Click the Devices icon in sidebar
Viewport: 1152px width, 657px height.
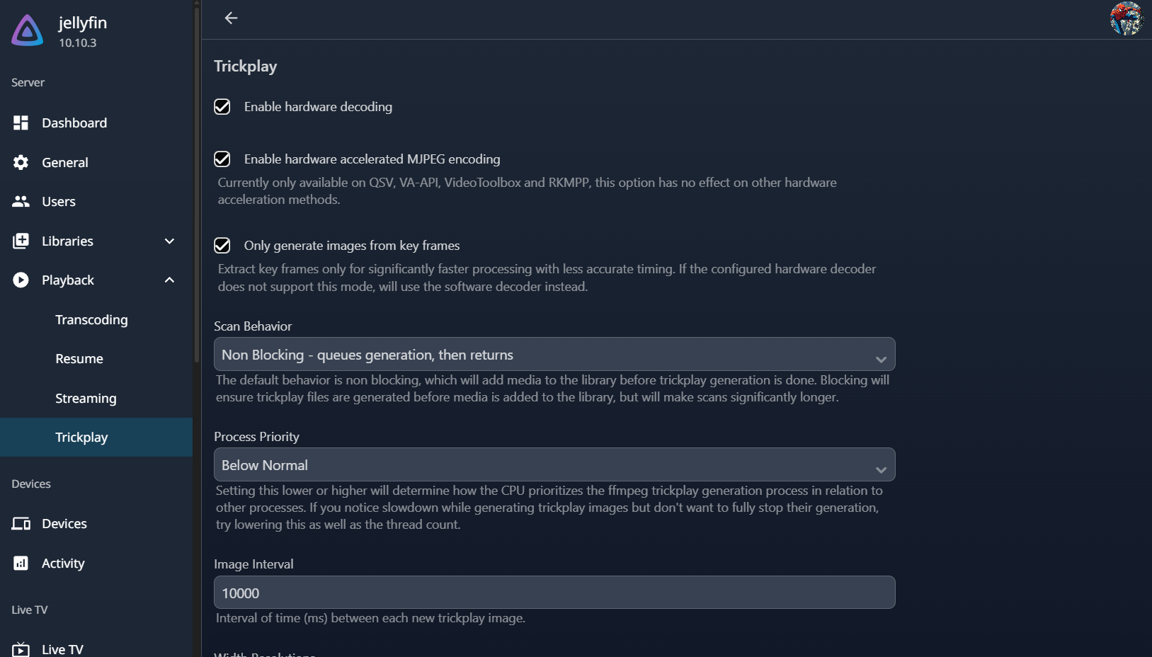tap(21, 524)
